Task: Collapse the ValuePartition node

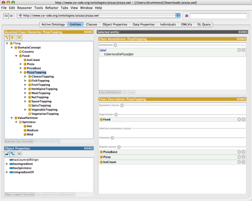Action: pos(12,118)
